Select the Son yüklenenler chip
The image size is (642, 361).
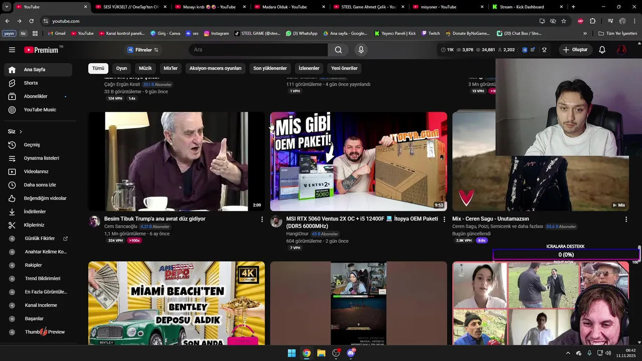pos(270,68)
